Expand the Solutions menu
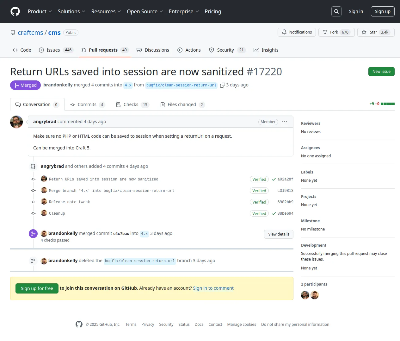 click(x=71, y=11)
